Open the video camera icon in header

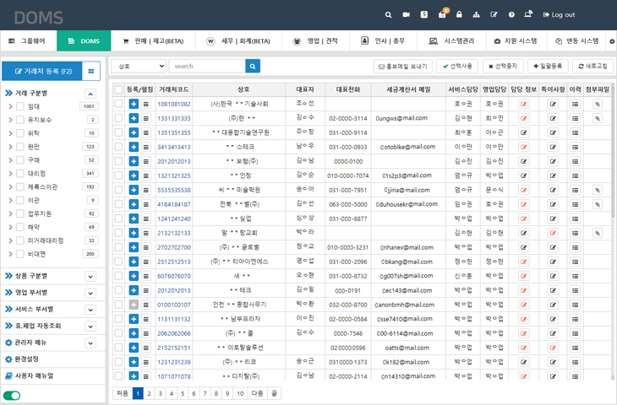[406, 15]
